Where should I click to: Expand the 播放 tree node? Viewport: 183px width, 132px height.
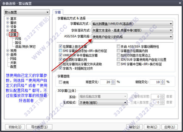click(8, 22)
